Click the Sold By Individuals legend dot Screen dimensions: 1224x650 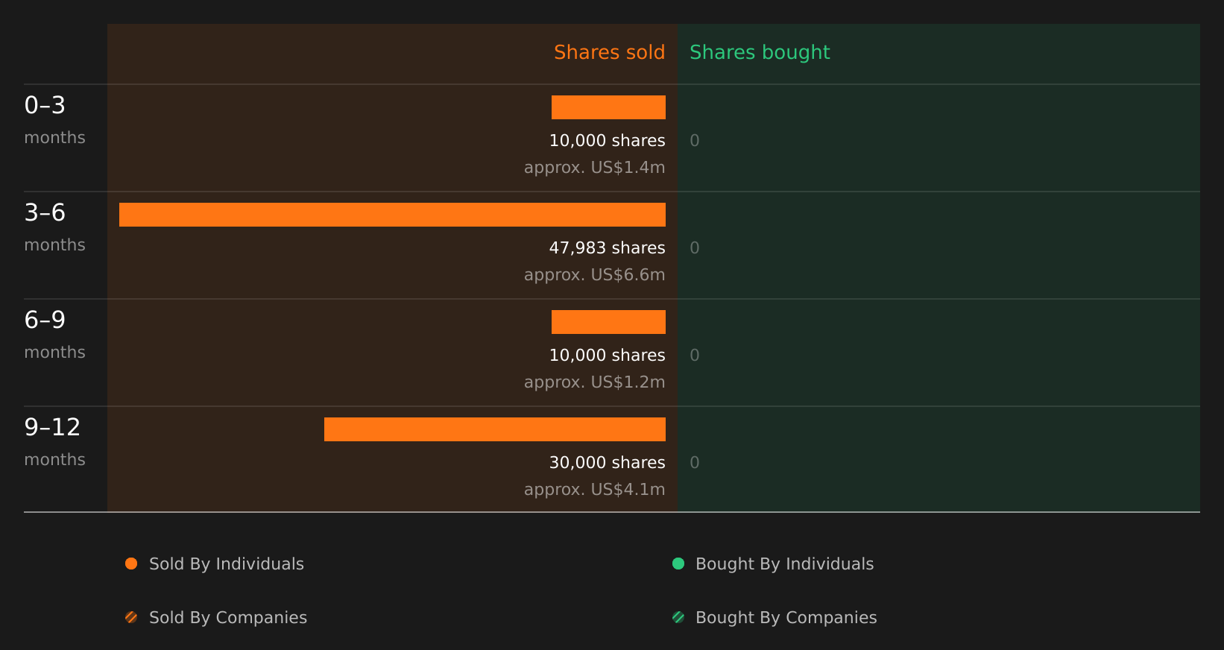click(x=131, y=564)
